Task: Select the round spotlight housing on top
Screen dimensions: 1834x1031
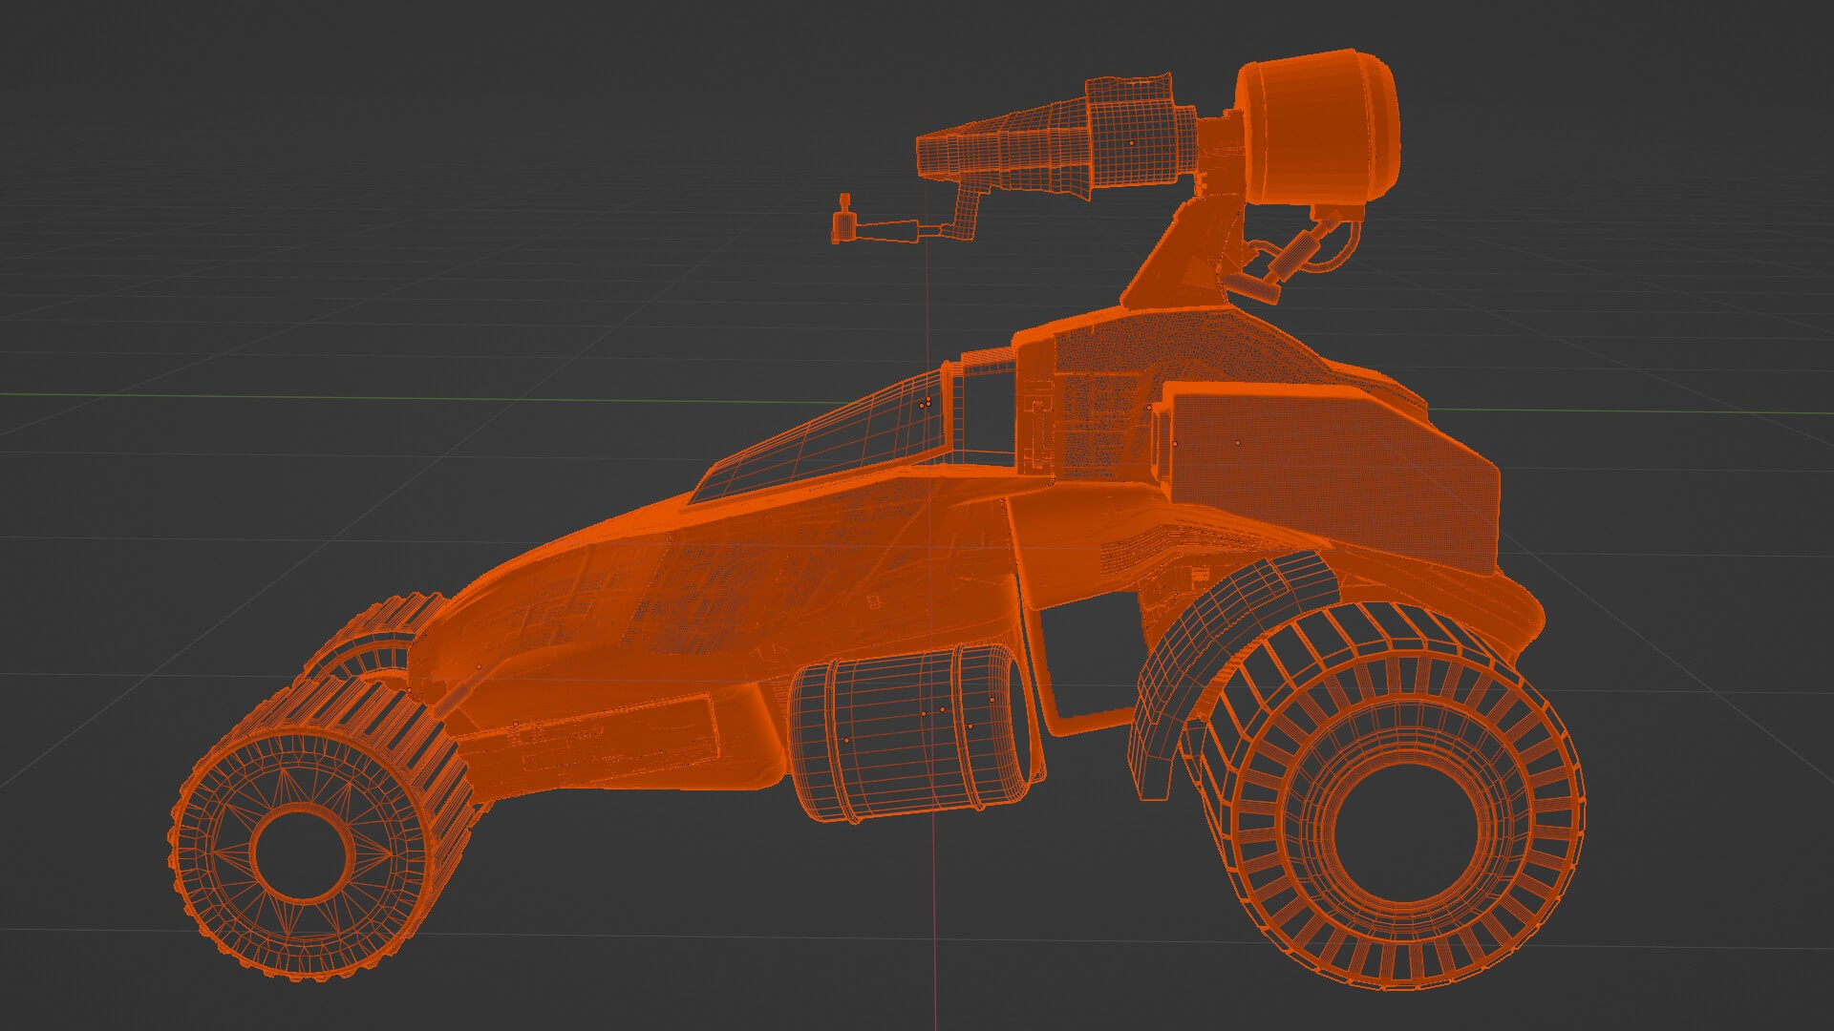Action: coord(1318,127)
